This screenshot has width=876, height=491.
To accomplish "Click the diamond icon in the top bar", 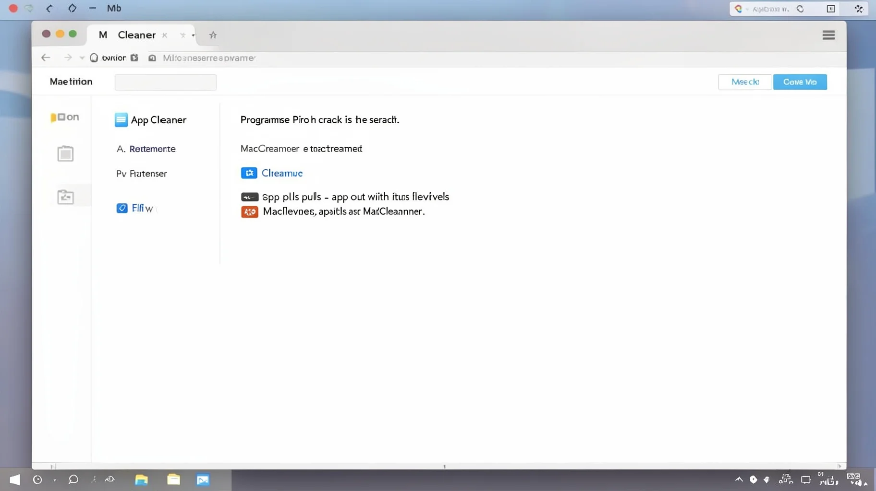I will pyautogui.click(x=72, y=8).
